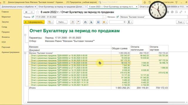Open the Склад section
Image resolution: width=188 pixels, height=105 pixels.
click(4, 27)
